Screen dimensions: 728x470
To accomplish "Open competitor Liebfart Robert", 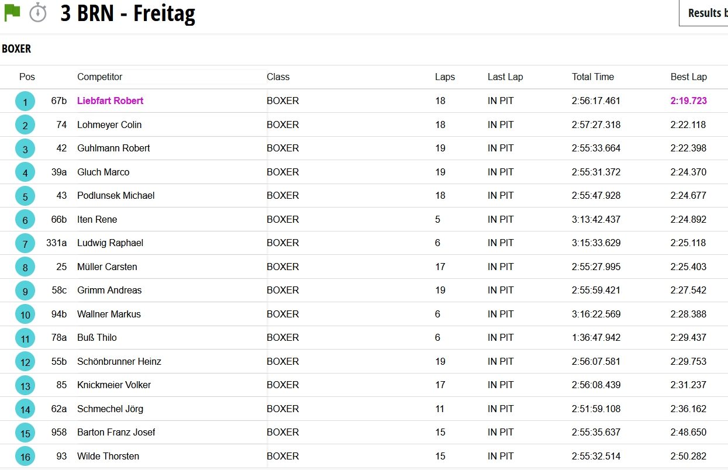I will tap(110, 101).
